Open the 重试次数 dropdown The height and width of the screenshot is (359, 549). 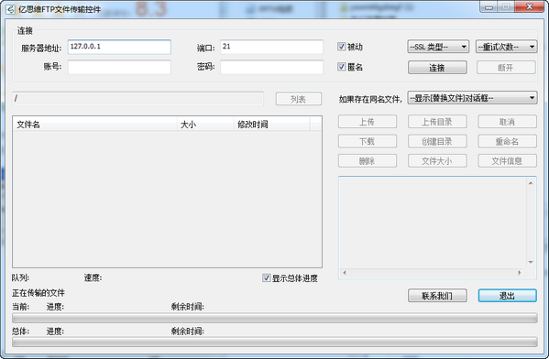tap(506, 47)
